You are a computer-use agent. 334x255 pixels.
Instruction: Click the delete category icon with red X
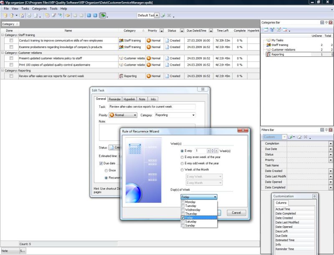[x=285, y=30]
